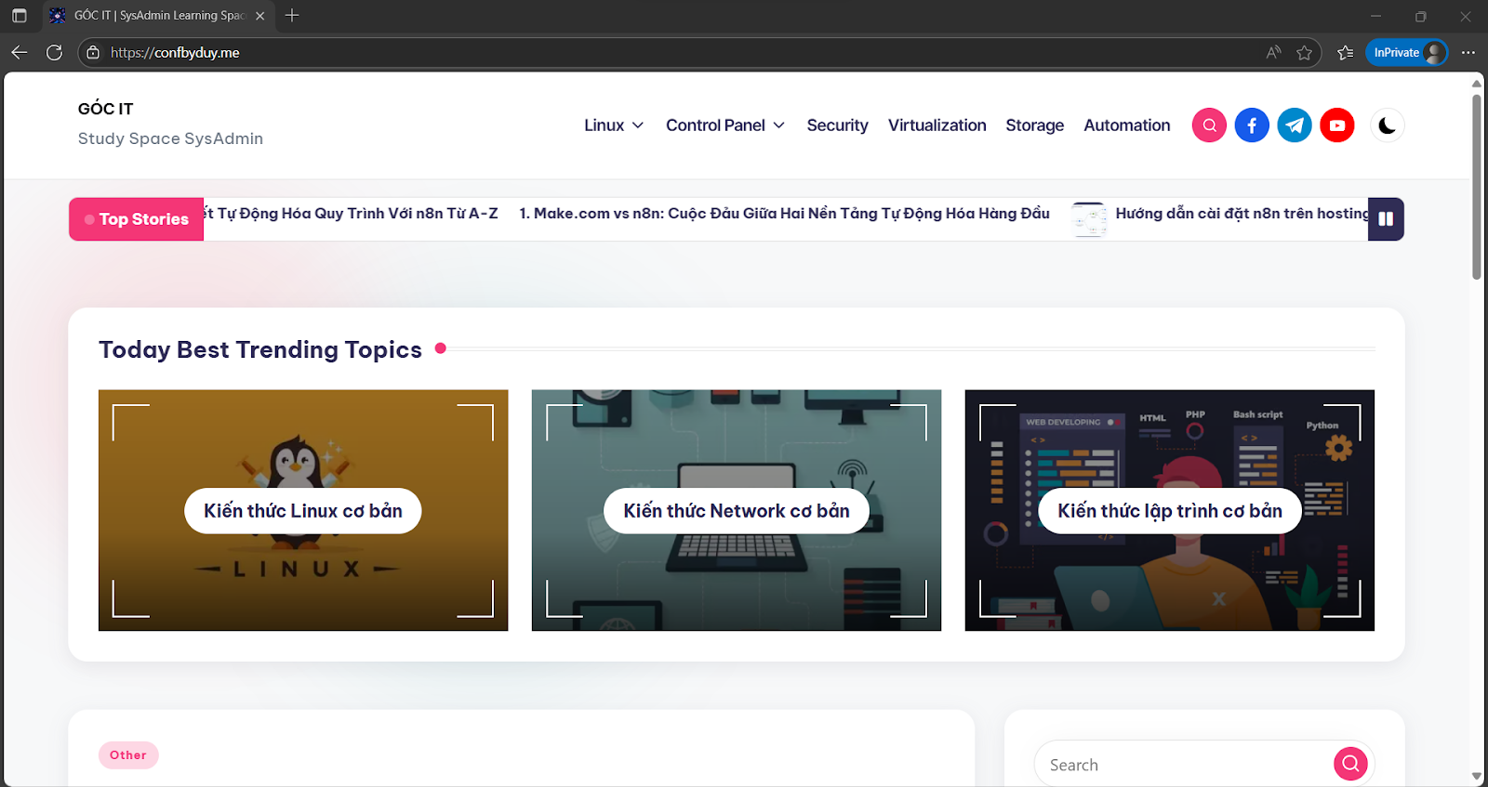Open the Control Panel menu item
The image size is (1488, 787).
[715, 125]
